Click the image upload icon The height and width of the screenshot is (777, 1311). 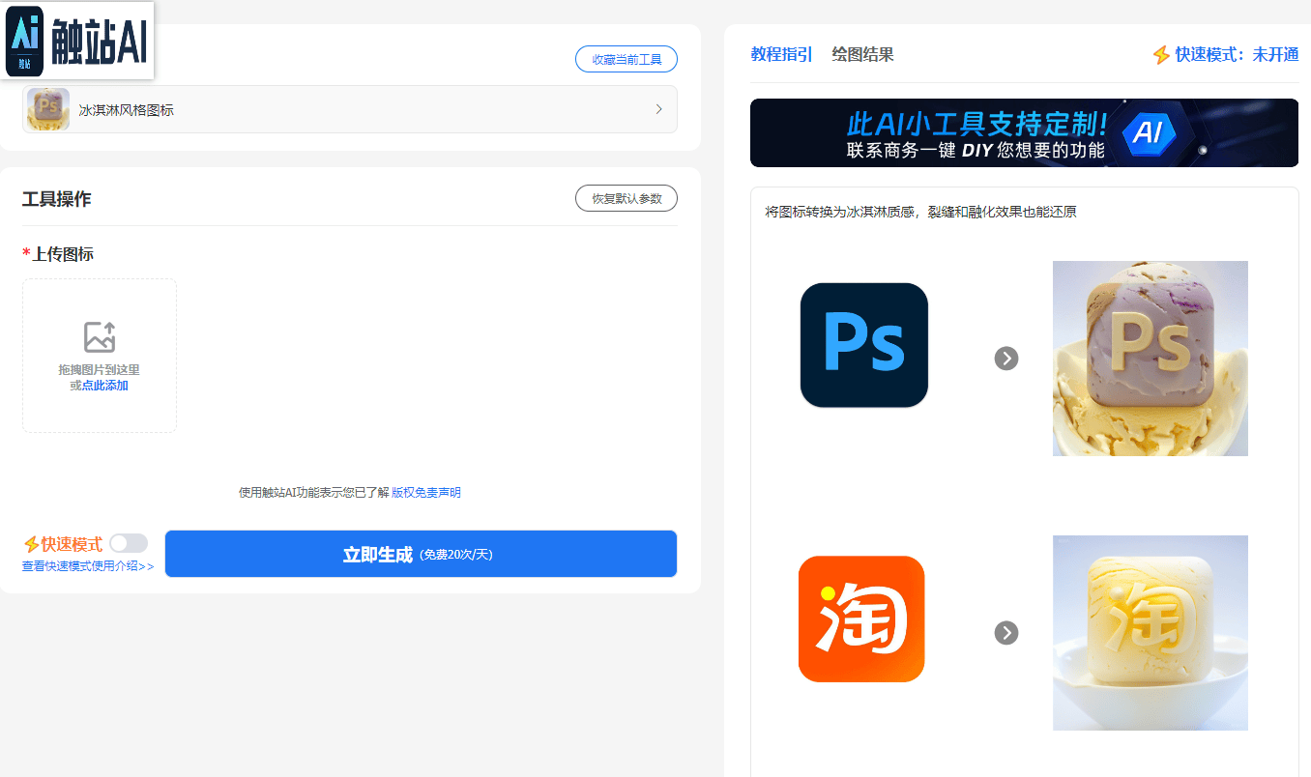click(100, 337)
